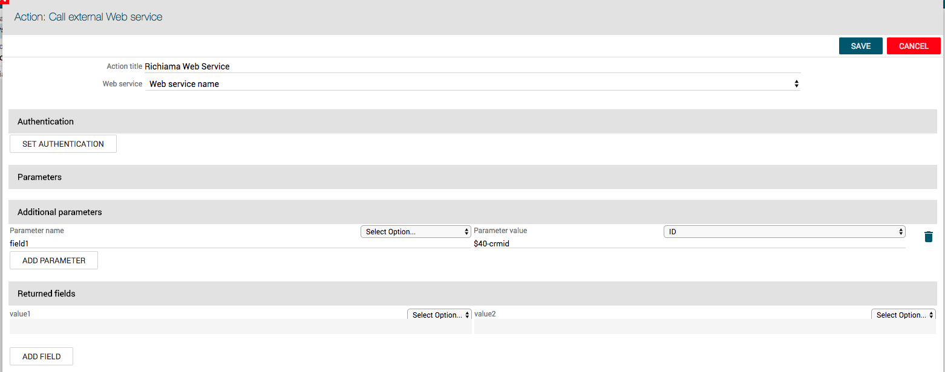The height and width of the screenshot is (372, 945).
Task: Open the Set Authentication dialog
Action: click(x=63, y=144)
